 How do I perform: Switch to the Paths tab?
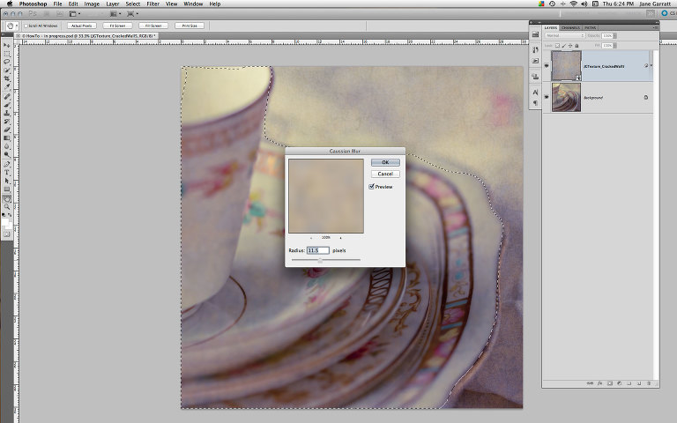click(x=590, y=27)
